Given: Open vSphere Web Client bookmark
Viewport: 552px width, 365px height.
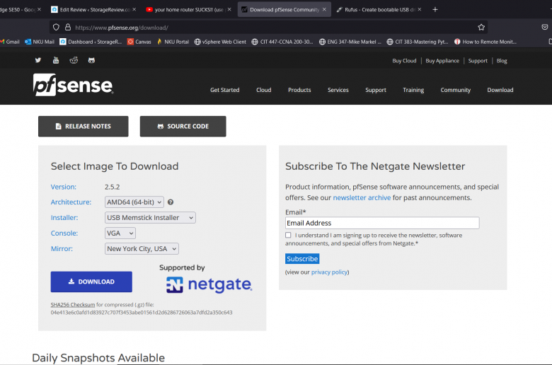Looking at the screenshot, I should click(x=220, y=42).
